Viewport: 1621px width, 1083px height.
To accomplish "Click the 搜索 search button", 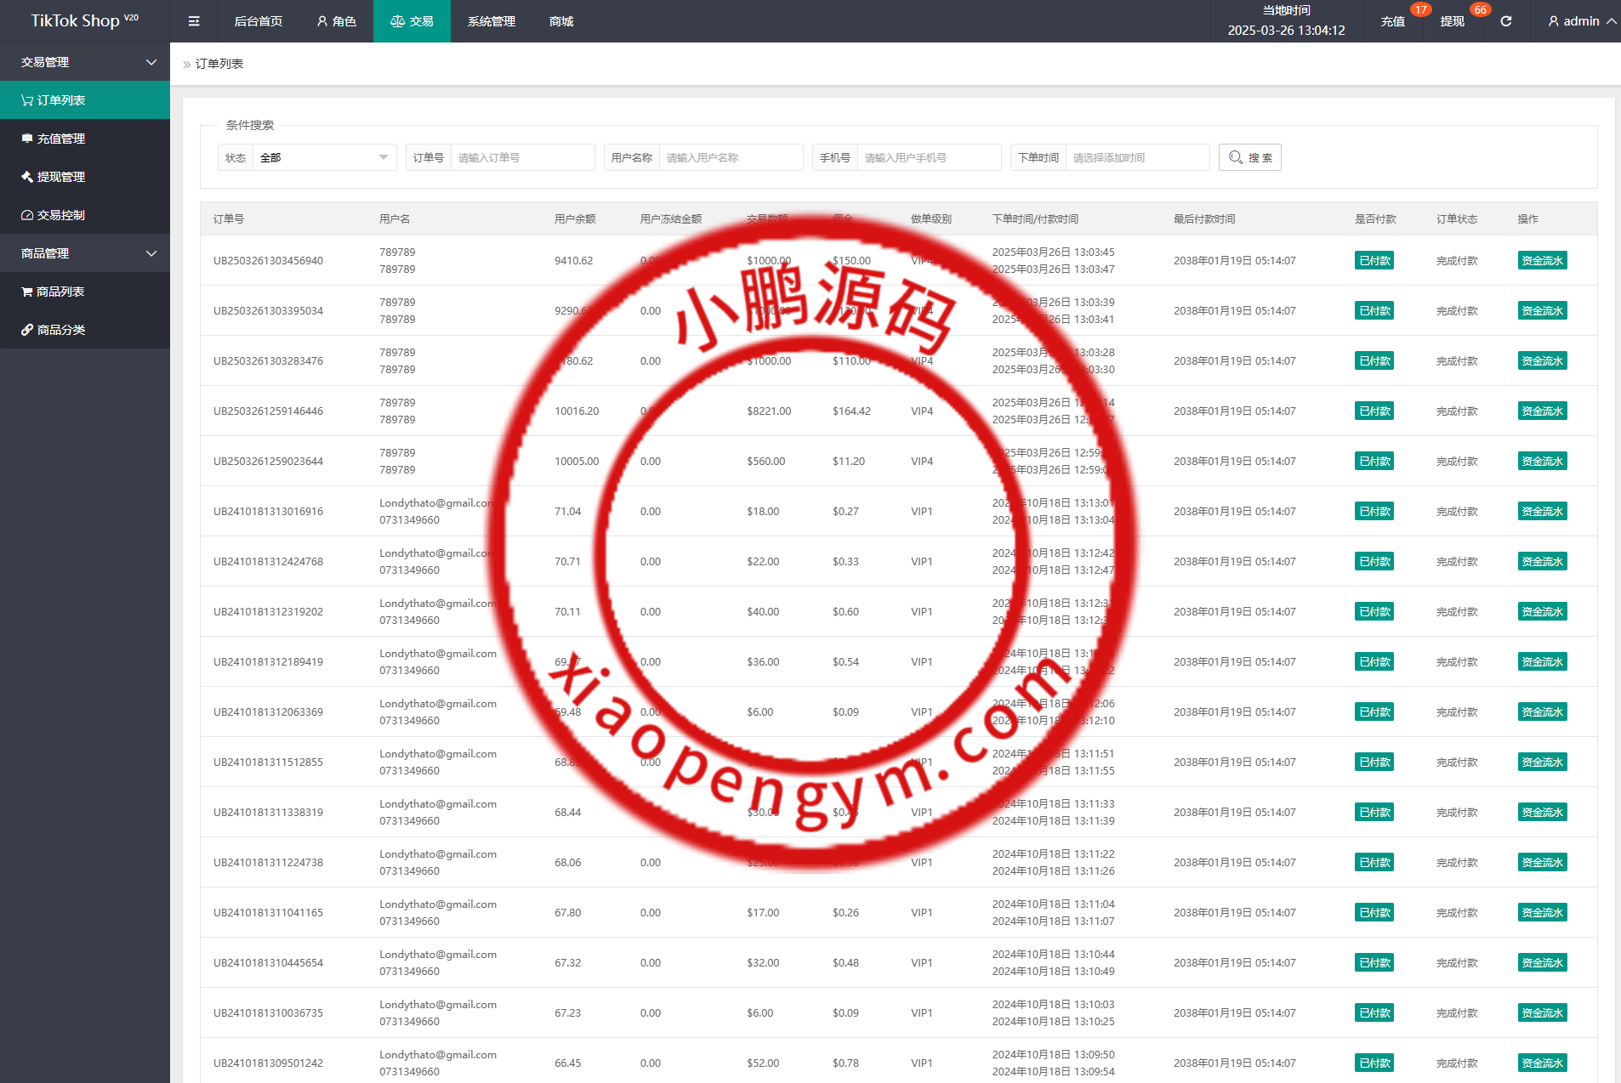I will click(1249, 157).
